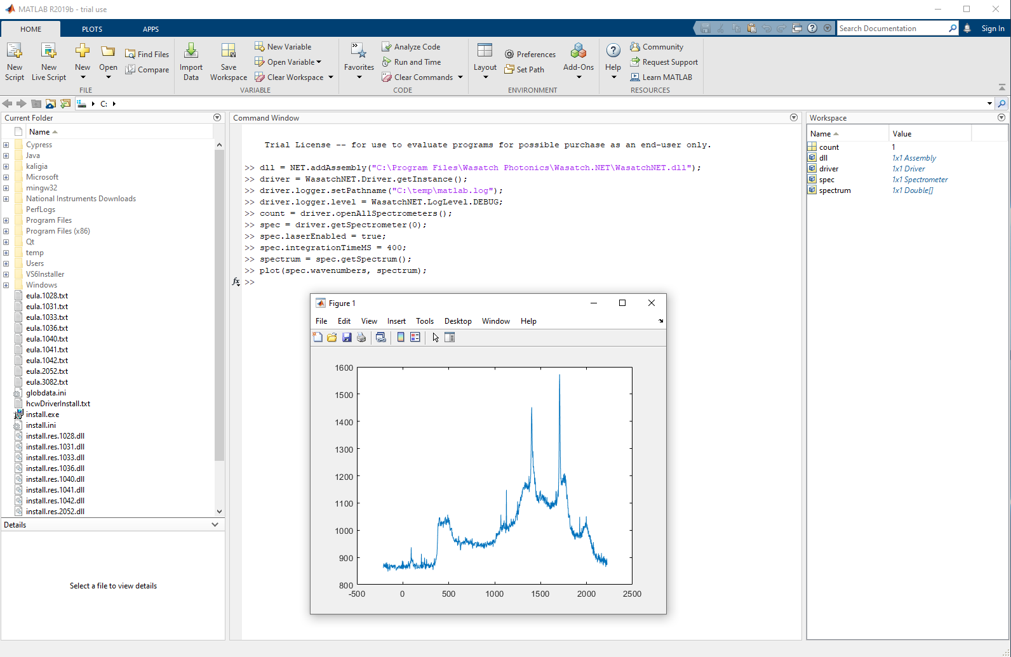This screenshot has height=657, width=1011.
Task: Open Command Window actions menu
Action: (794, 117)
